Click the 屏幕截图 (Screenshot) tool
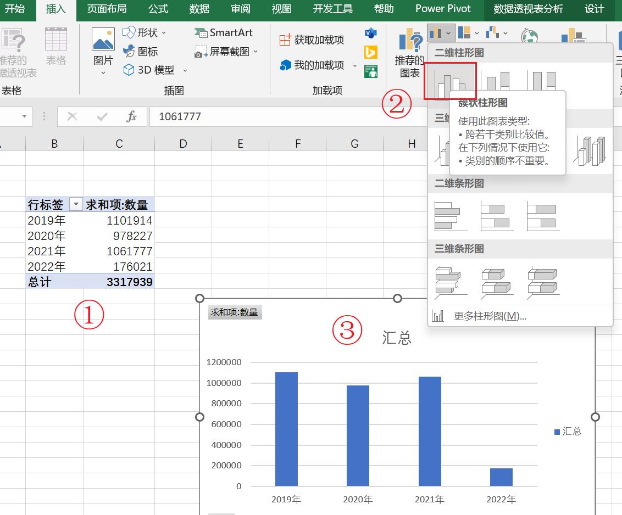Screen dimensions: 622x515 coord(222,52)
